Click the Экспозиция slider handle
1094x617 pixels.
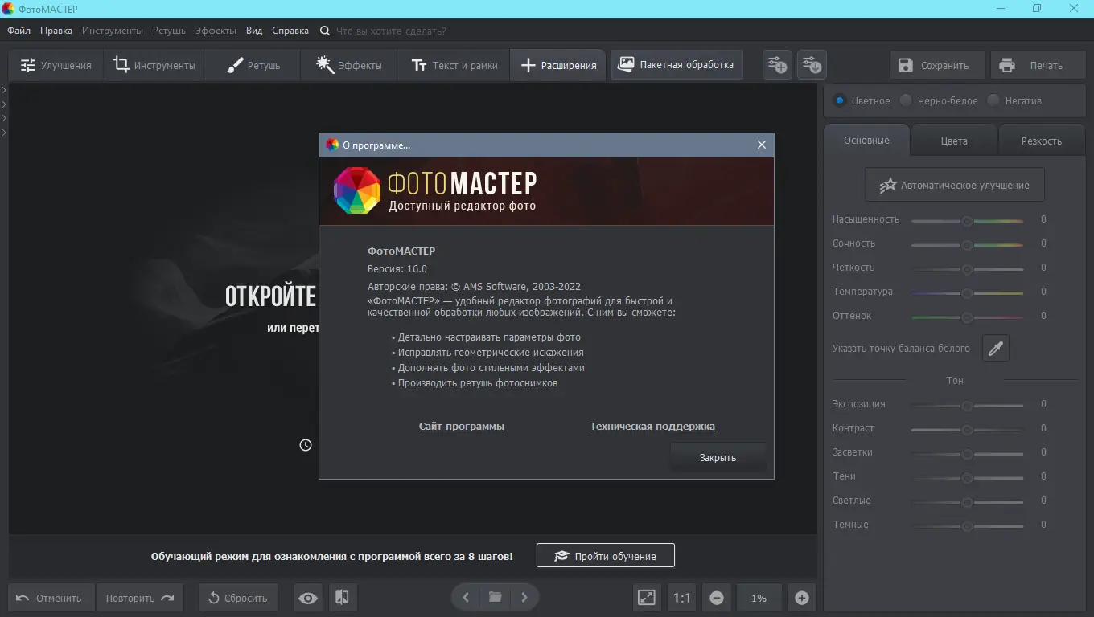[x=968, y=406]
